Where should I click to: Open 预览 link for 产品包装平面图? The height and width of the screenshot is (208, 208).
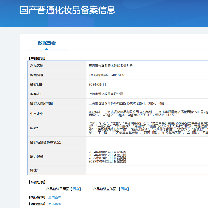pyautogui.click(x=76, y=189)
